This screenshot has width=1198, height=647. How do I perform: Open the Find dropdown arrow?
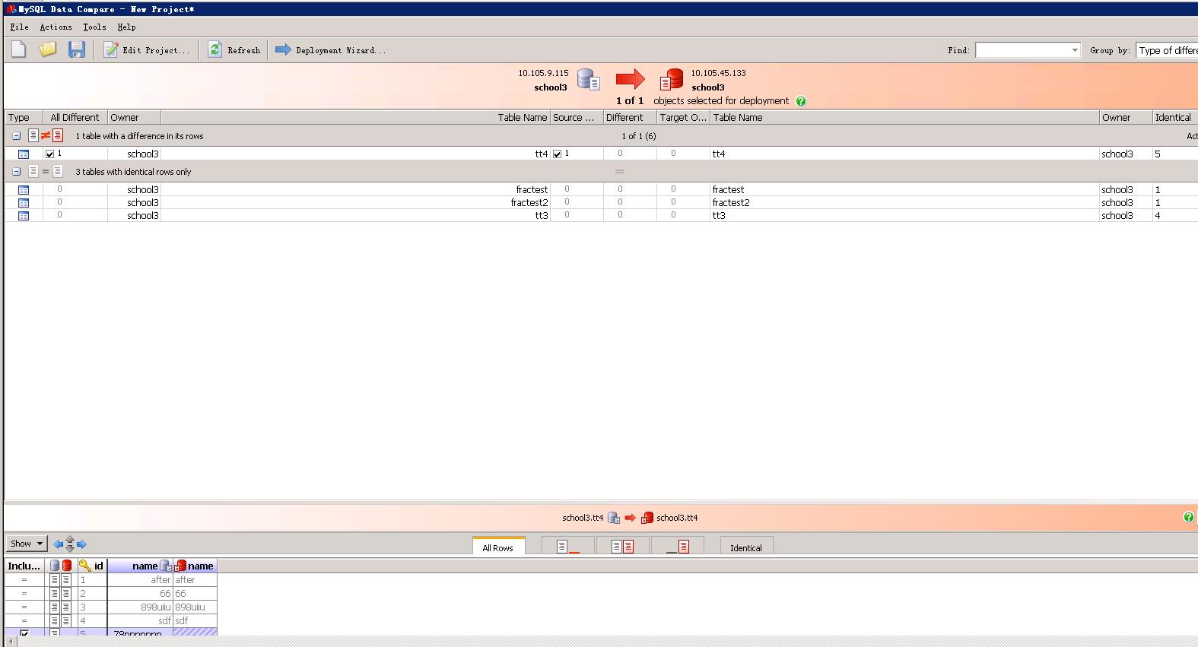tap(1075, 50)
